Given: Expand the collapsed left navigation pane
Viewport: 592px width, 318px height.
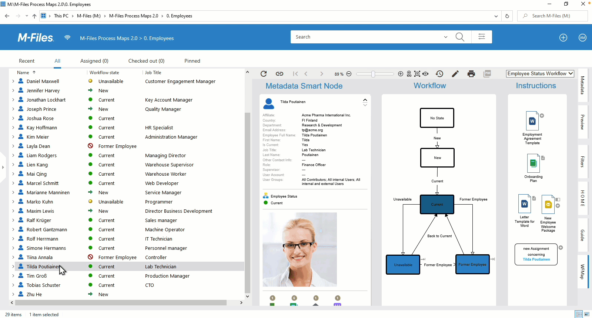Looking at the screenshot, I should coord(3,167).
